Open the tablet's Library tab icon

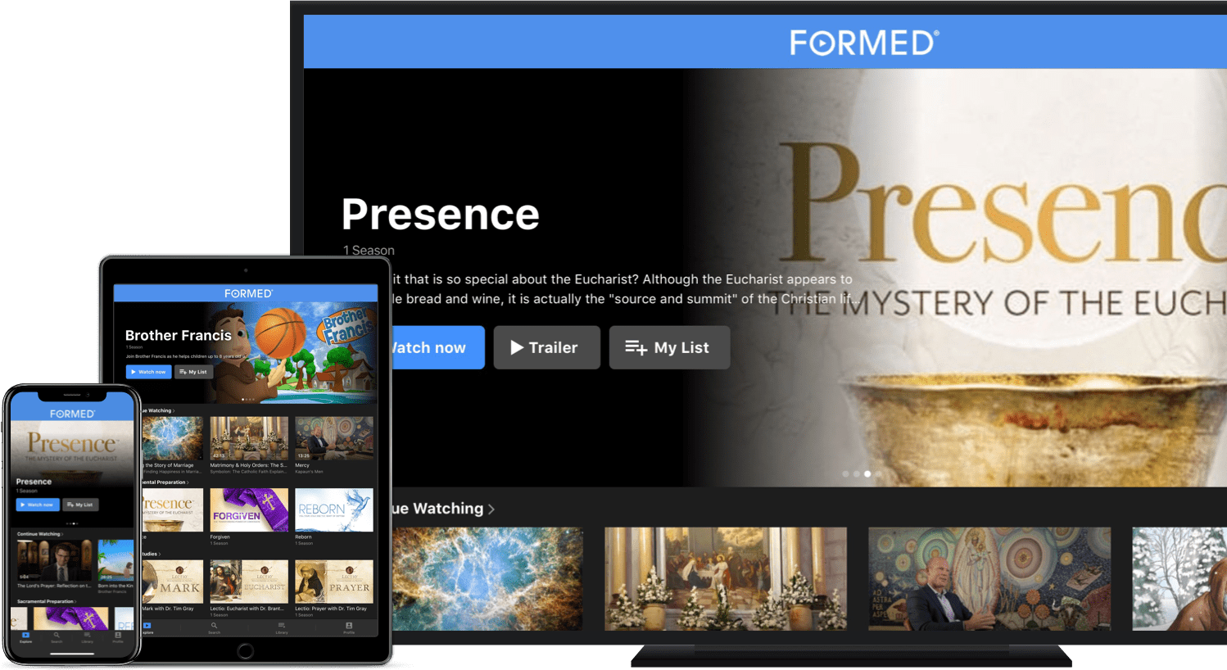pyautogui.click(x=282, y=627)
